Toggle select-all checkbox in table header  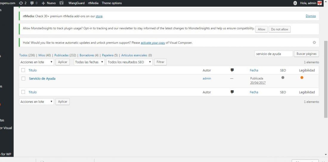point(23,70)
